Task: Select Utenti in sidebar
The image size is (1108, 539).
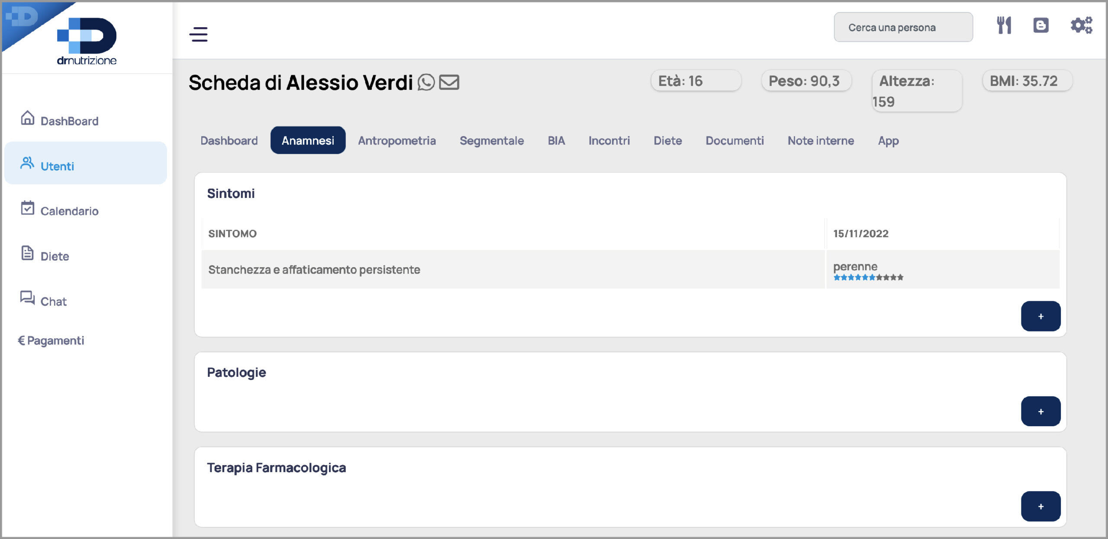Action: [x=86, y=163]
